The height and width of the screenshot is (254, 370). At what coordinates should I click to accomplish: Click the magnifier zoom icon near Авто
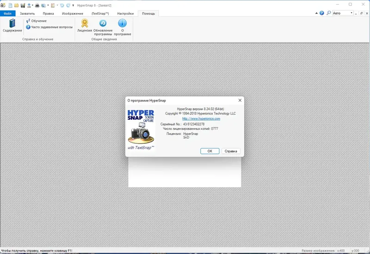pos(328,13)
